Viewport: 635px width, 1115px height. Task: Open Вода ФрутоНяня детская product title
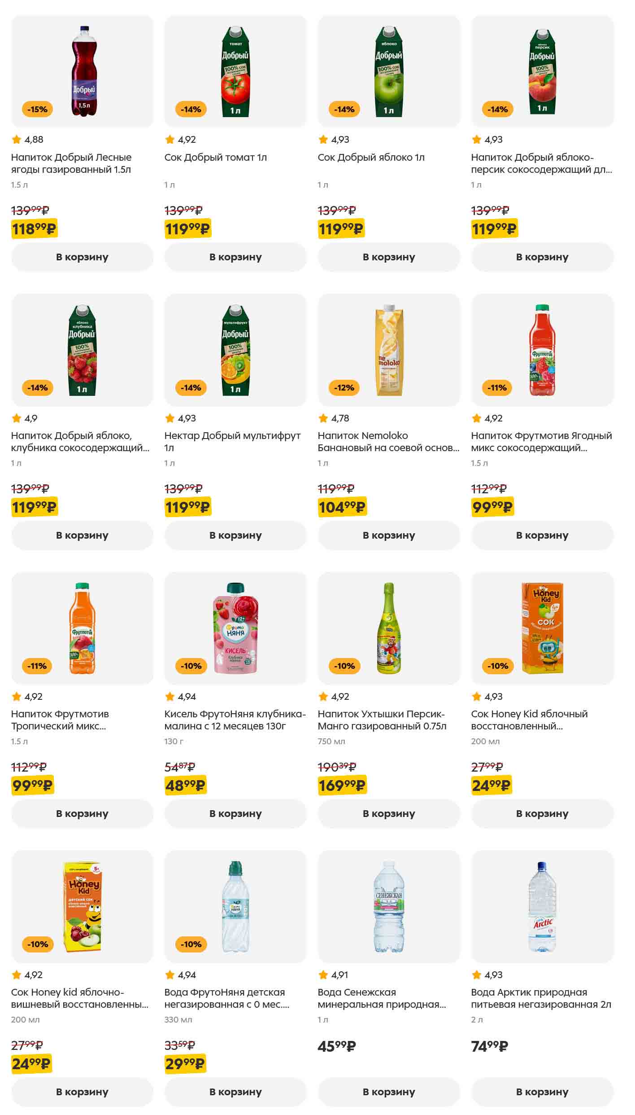[x=226, y=998]
